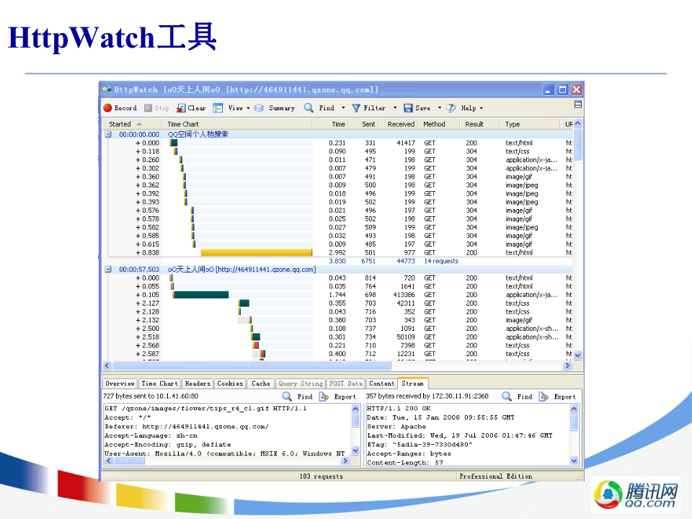Click Export in the sent-bytes stream pane

pos(338,396)
